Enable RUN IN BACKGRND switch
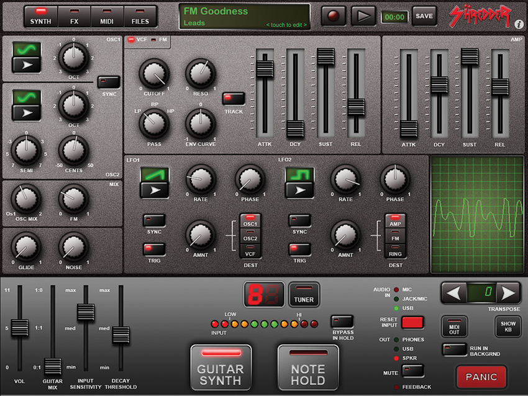Viewport: 528px width, 396px height. [x=455, y=349]
